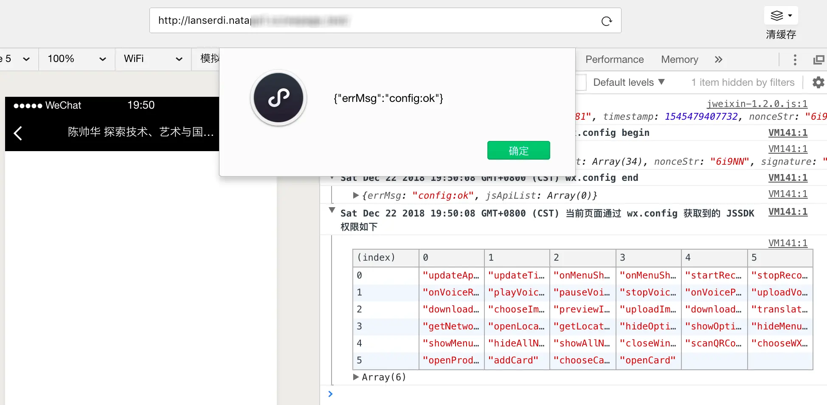Image resolution: width=827 pixels, height=405 pixels.
Task: Open the WiFi network dropdown
Action: tap(153, 59)
